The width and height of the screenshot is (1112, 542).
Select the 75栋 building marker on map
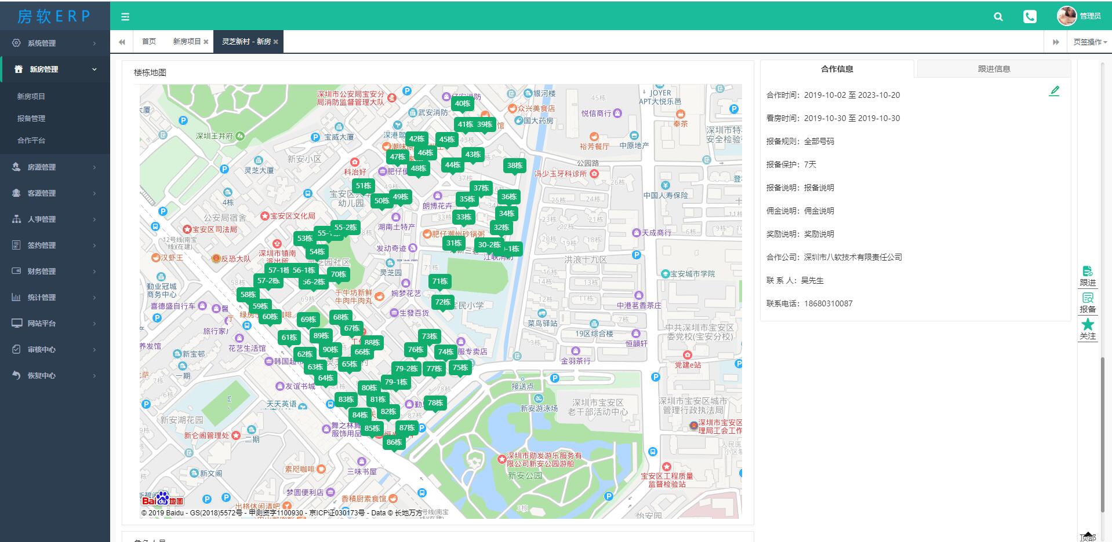[460, 368]
